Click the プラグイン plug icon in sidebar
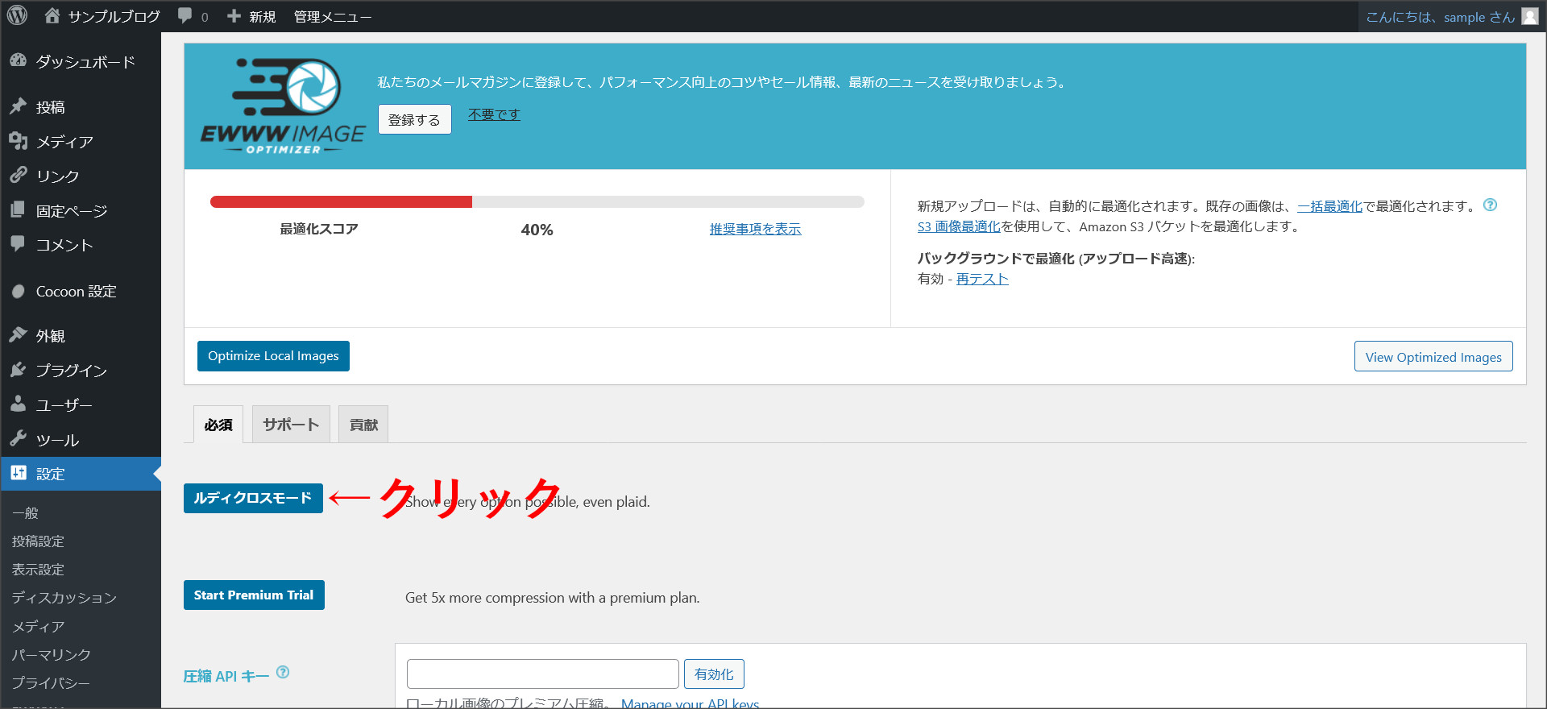1547x709 pixels. [x=19, y=370]
